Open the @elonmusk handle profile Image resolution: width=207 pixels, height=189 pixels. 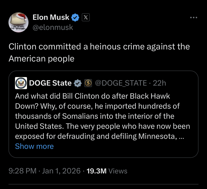(53, 27)
